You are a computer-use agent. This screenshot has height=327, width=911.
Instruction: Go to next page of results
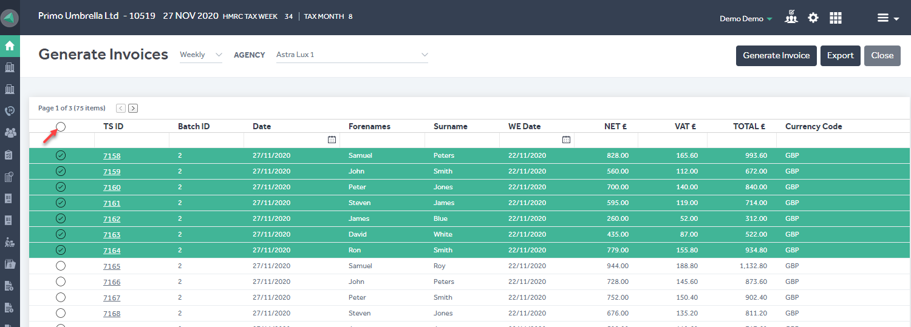[133, 108]
